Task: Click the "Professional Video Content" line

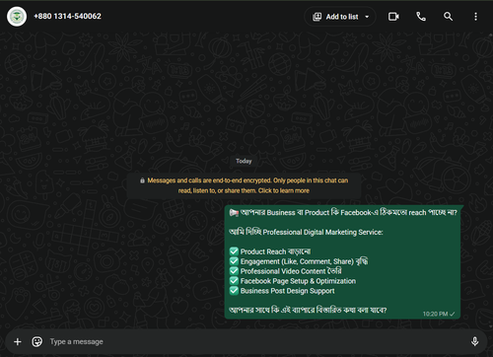Action: (x=285, y=271)
